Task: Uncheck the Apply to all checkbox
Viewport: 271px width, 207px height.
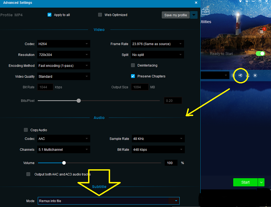Action: coord(49,15)
